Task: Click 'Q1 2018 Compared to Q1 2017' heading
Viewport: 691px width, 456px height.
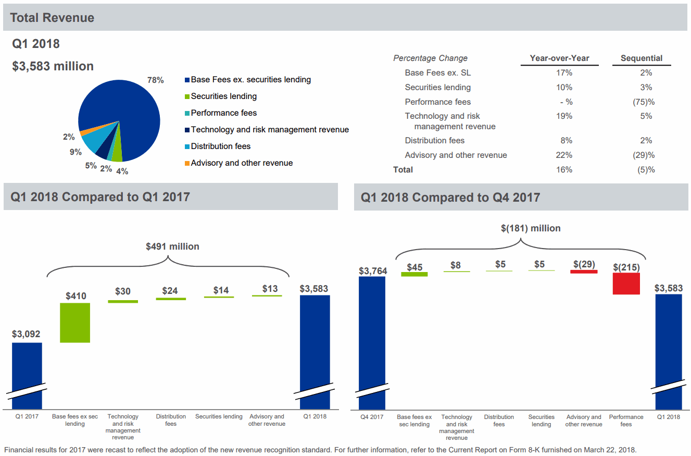Action: (100, 197)
